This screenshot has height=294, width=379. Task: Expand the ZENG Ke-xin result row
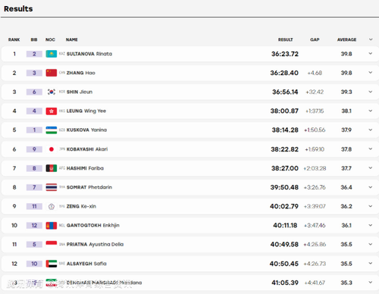tap(371, 206)
